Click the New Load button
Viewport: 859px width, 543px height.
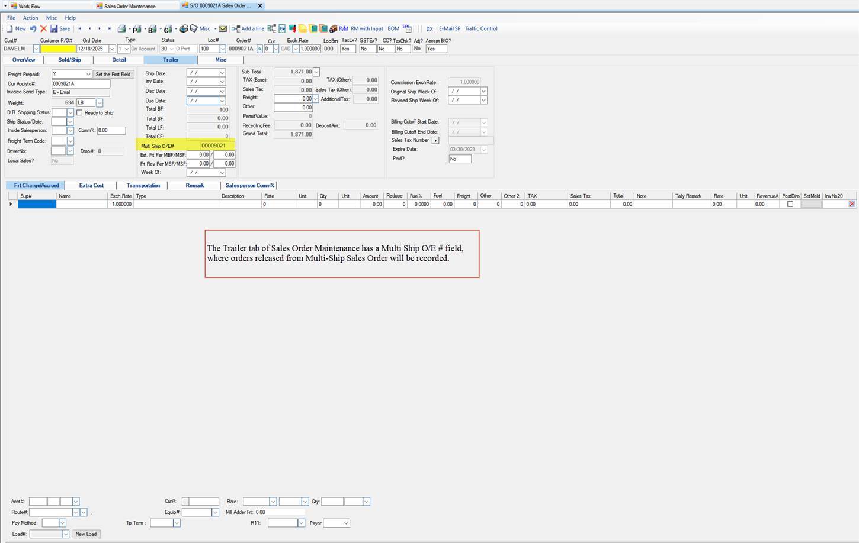pos(86,534)
